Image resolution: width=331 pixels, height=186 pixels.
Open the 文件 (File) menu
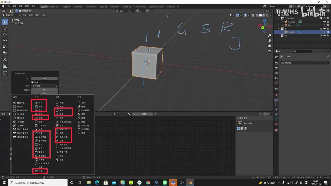click(x=8, y=6)
